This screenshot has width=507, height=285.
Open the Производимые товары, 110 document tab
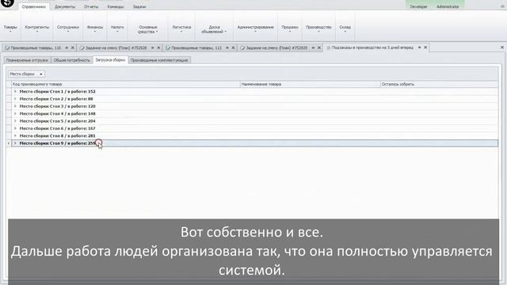[x=36, y=47]
